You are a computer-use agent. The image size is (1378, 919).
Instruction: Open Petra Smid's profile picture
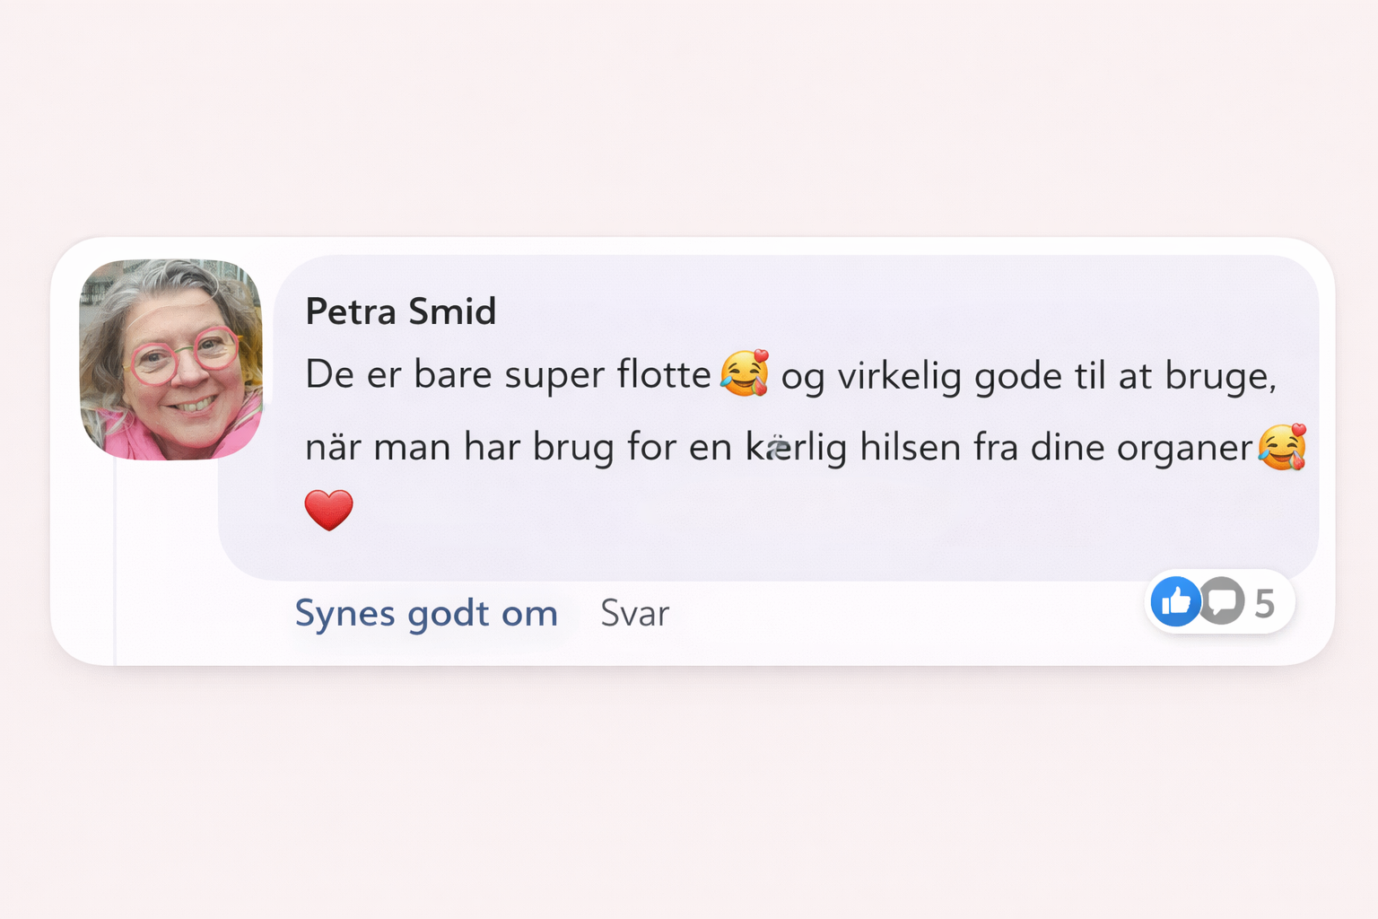tap(170, 359)
